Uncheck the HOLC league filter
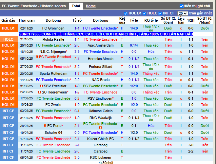 pyautogui.click(x=144, y=13)
